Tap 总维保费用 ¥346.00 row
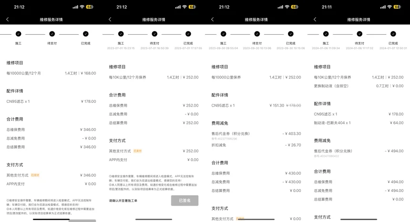The width and height of the screenshot is (410, 222). (51, 130)
